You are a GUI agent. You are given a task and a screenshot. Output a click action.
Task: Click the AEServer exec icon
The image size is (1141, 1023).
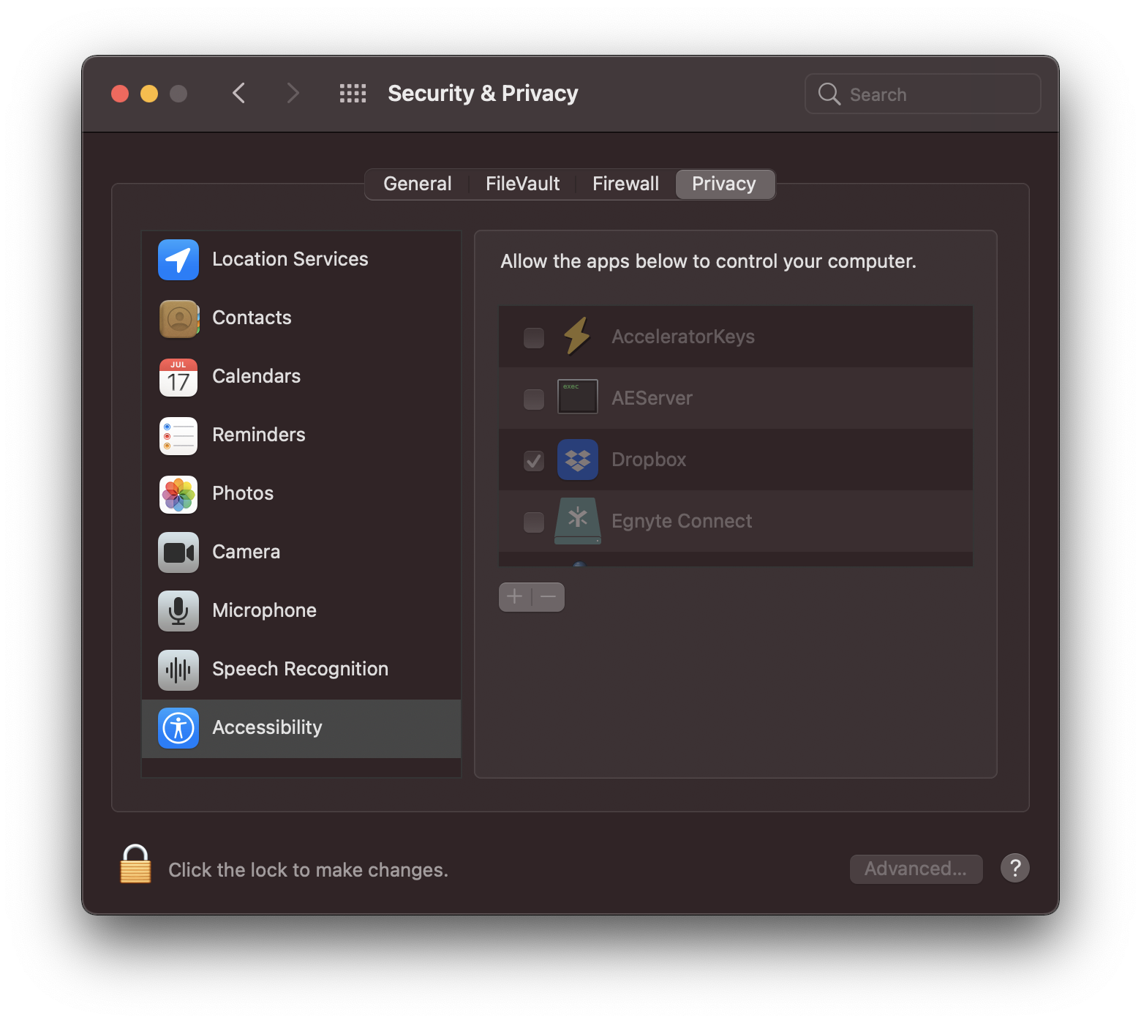(578, 397)
